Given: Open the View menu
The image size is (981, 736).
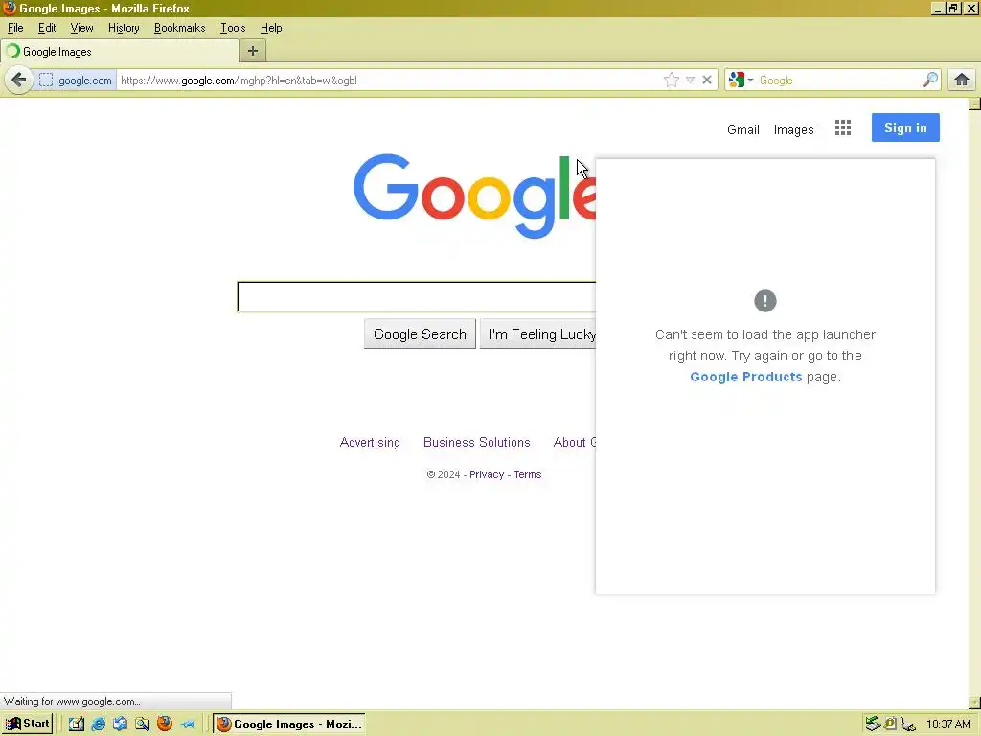Looking at the screenshot, I should 81,28.
